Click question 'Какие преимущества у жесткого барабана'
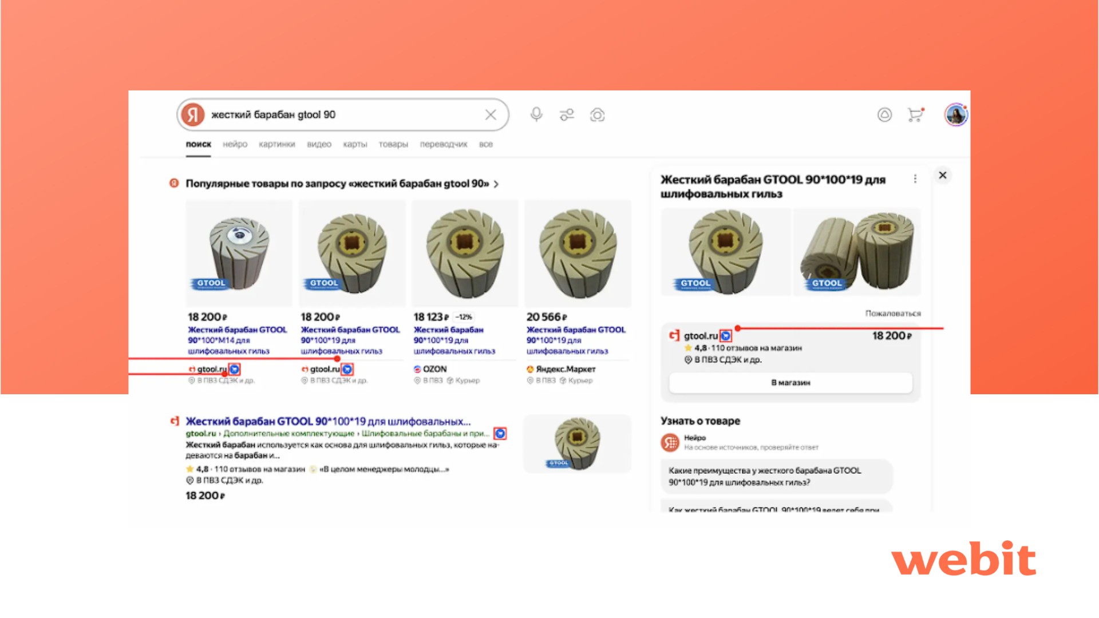The image size is (1099, 618). [777, 476]
